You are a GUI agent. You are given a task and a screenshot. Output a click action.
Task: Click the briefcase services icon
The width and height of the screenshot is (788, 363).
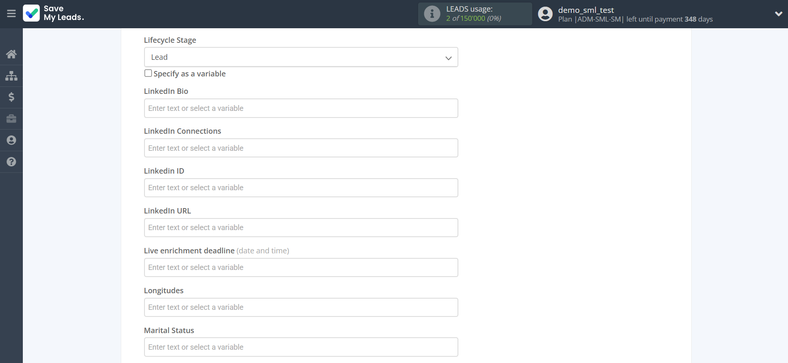click(x=11, y=119)
